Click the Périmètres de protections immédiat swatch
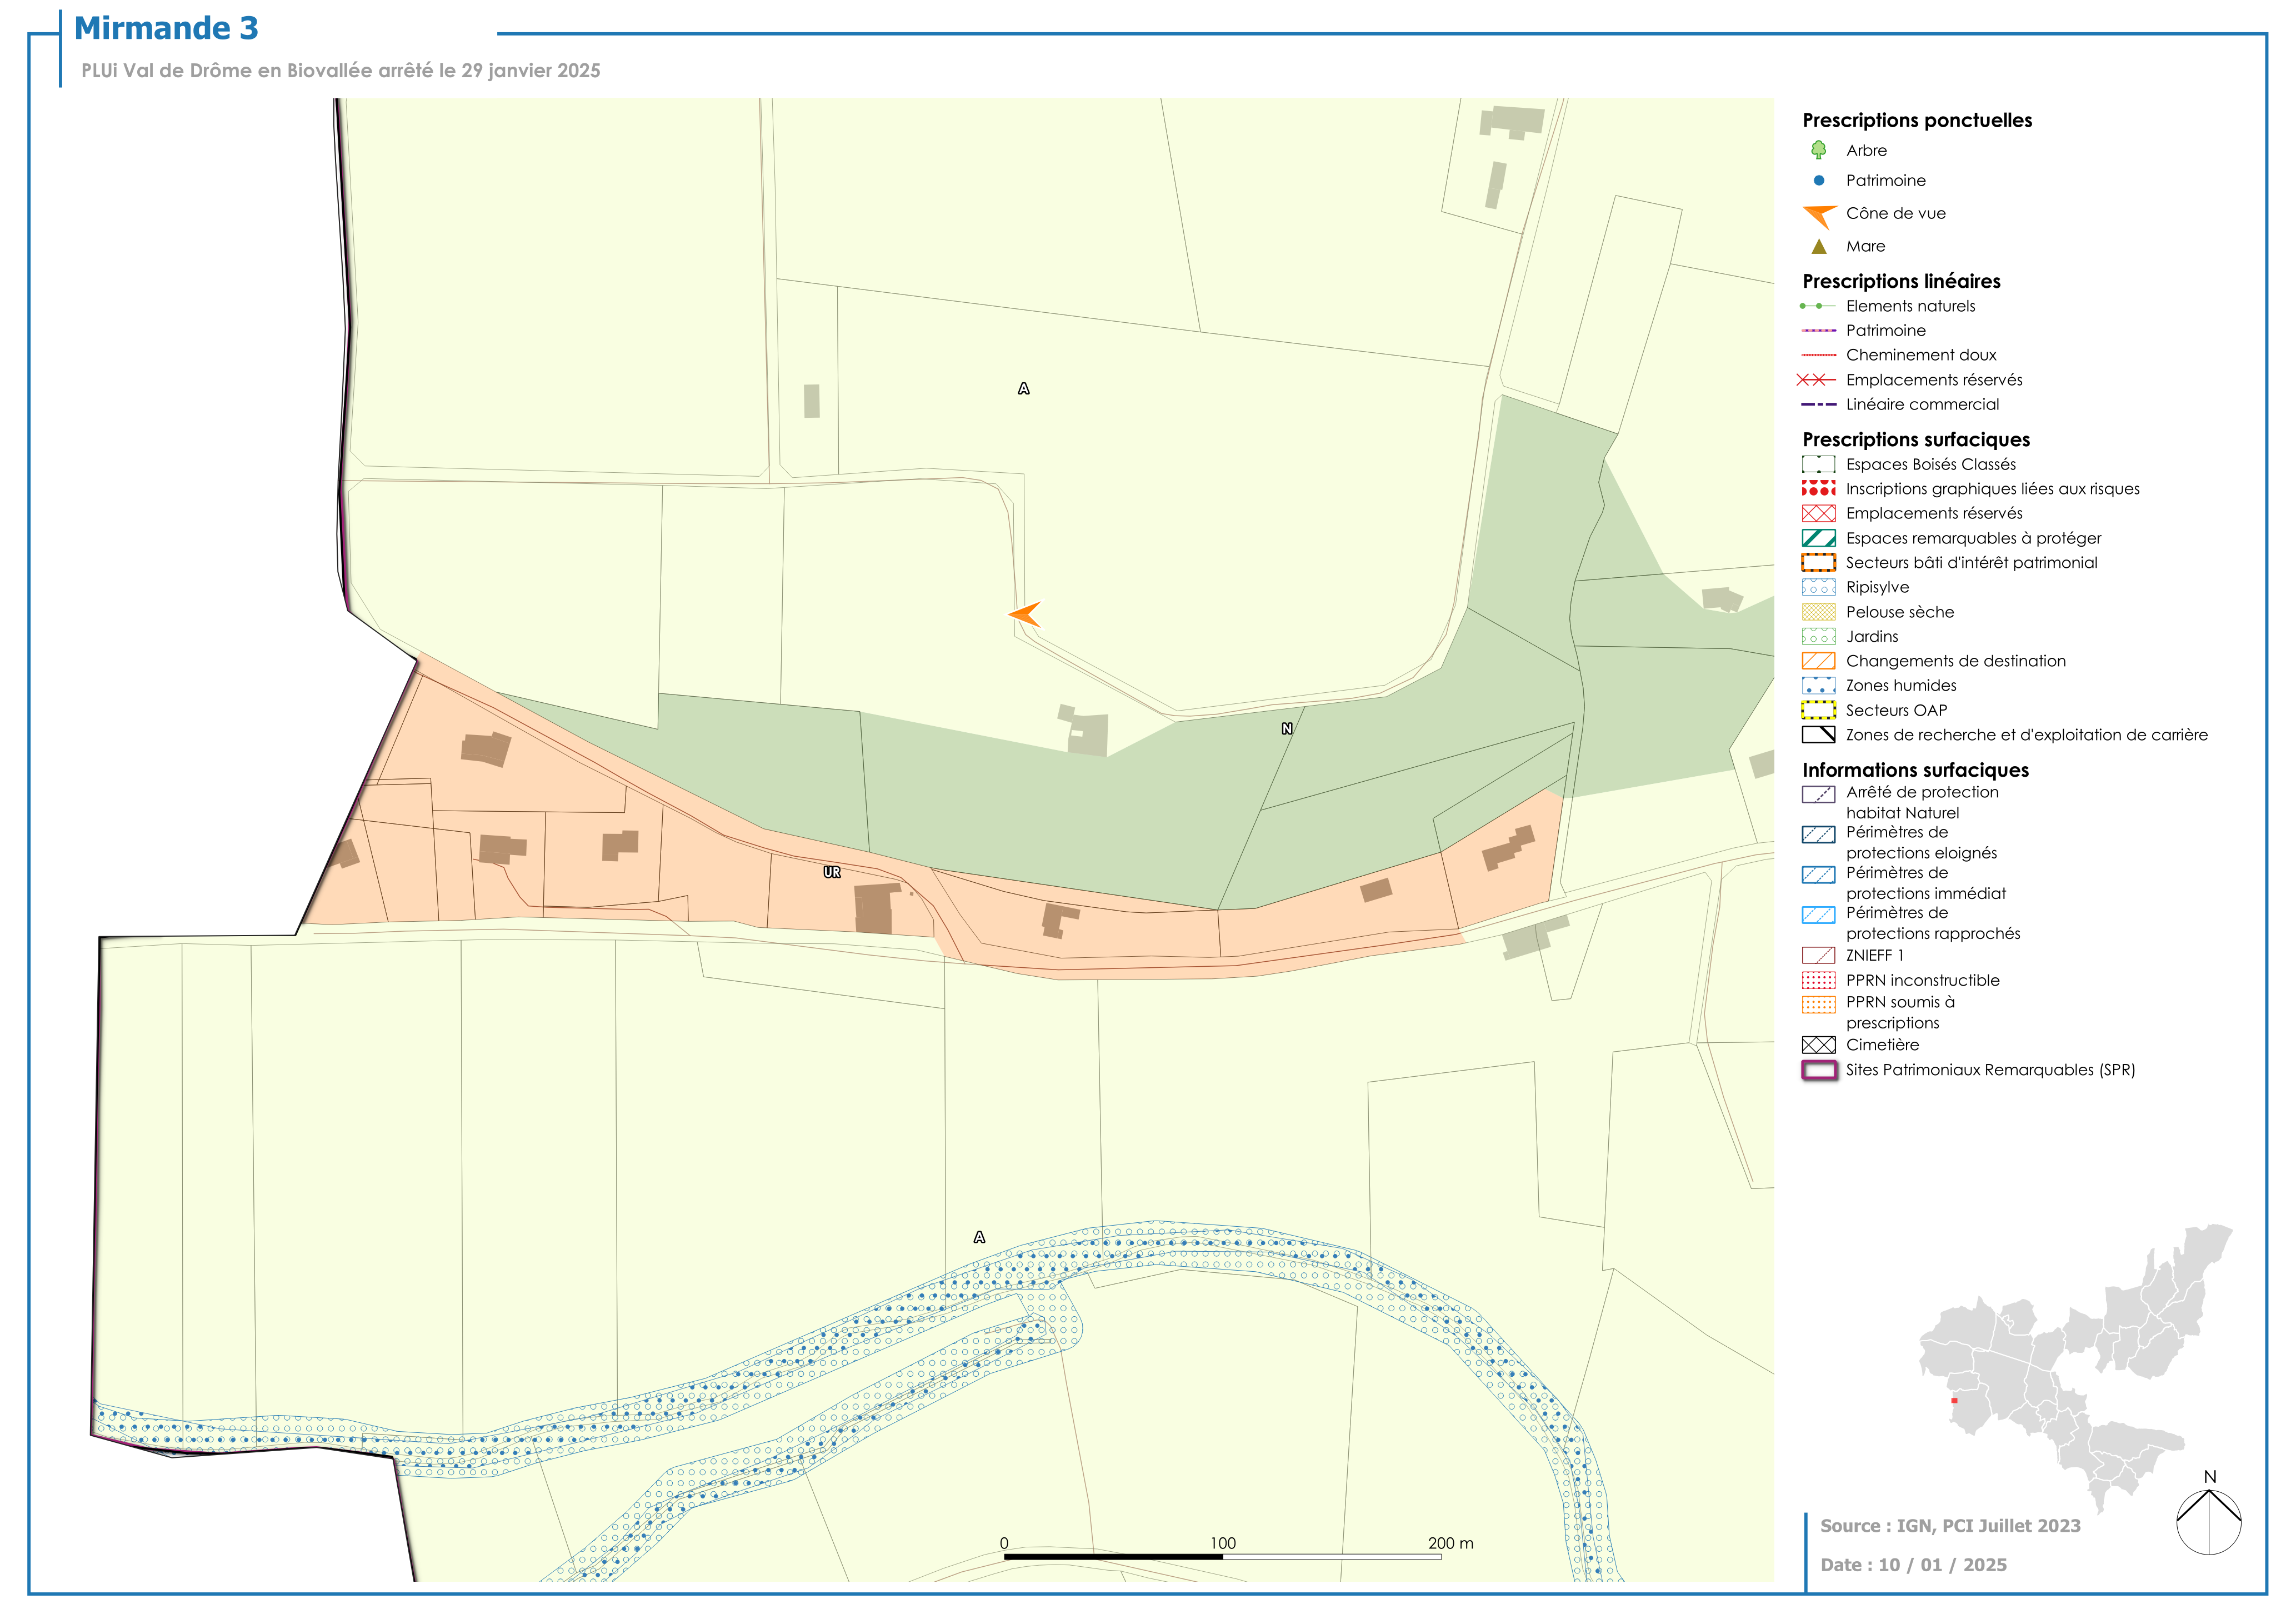This screenshot has width=2296, height=1624. coord(1818,875)
